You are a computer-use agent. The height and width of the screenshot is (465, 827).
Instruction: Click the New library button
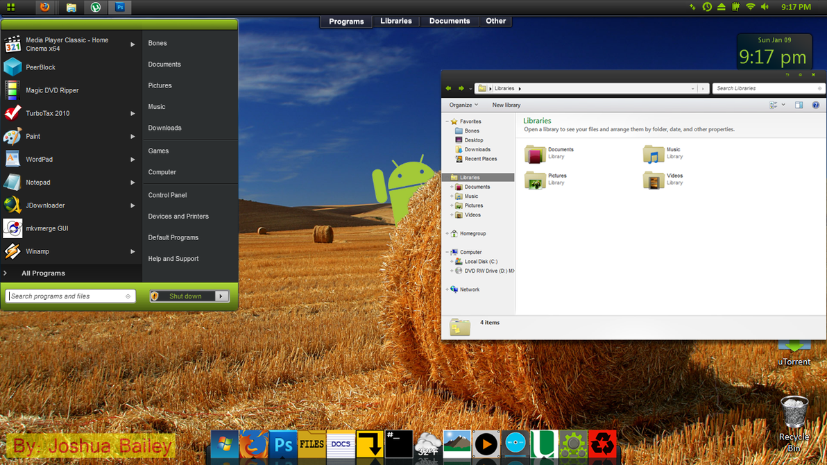click(506, 105)
